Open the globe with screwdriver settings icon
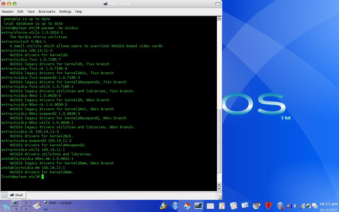Viewport: 339px width, 212px height. click(280, 206)
